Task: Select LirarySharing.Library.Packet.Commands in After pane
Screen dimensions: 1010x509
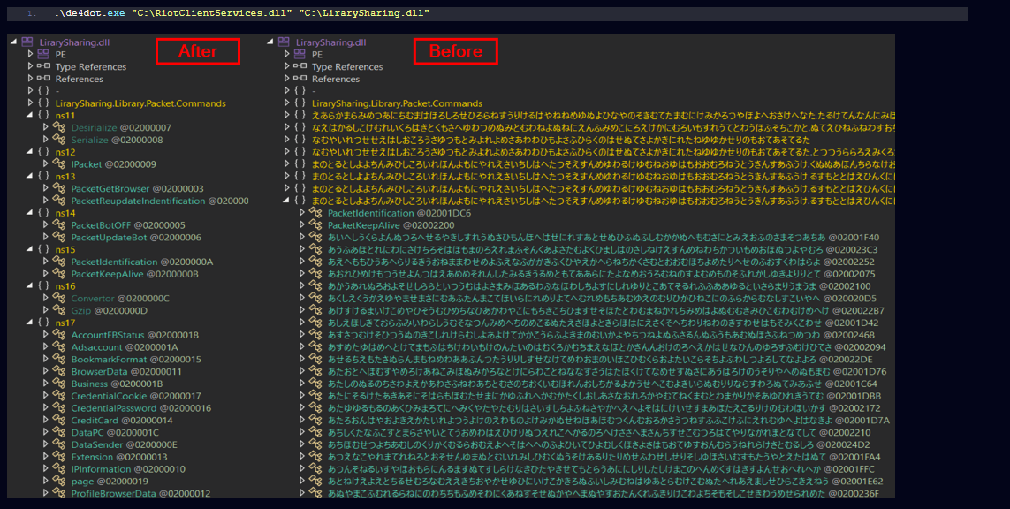Action: coord(140,103)
